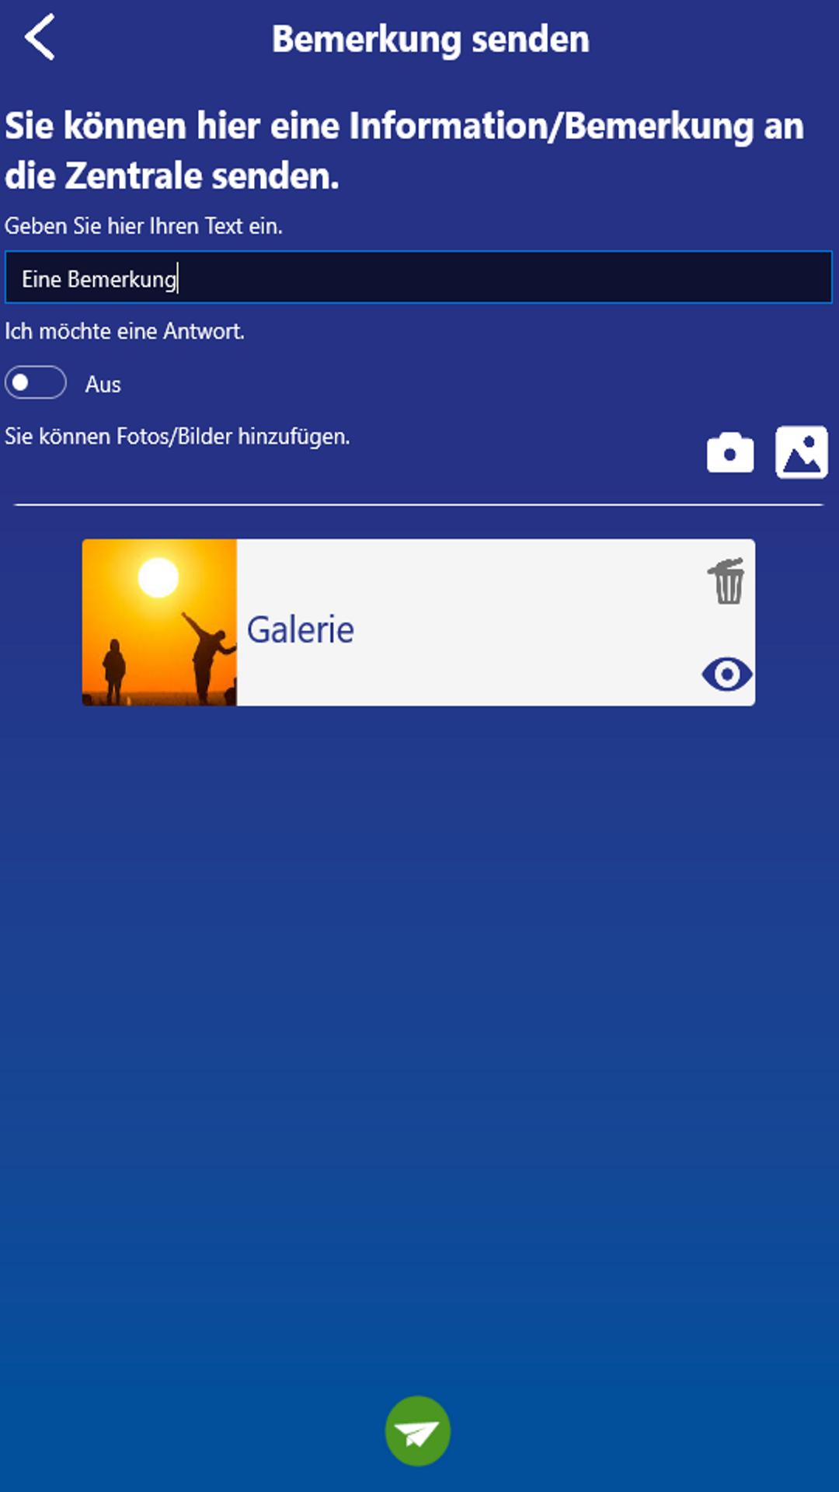
Task: Click the heading about sending to the Zentrale
Action: pyautogui.click(x=404, y=151)
